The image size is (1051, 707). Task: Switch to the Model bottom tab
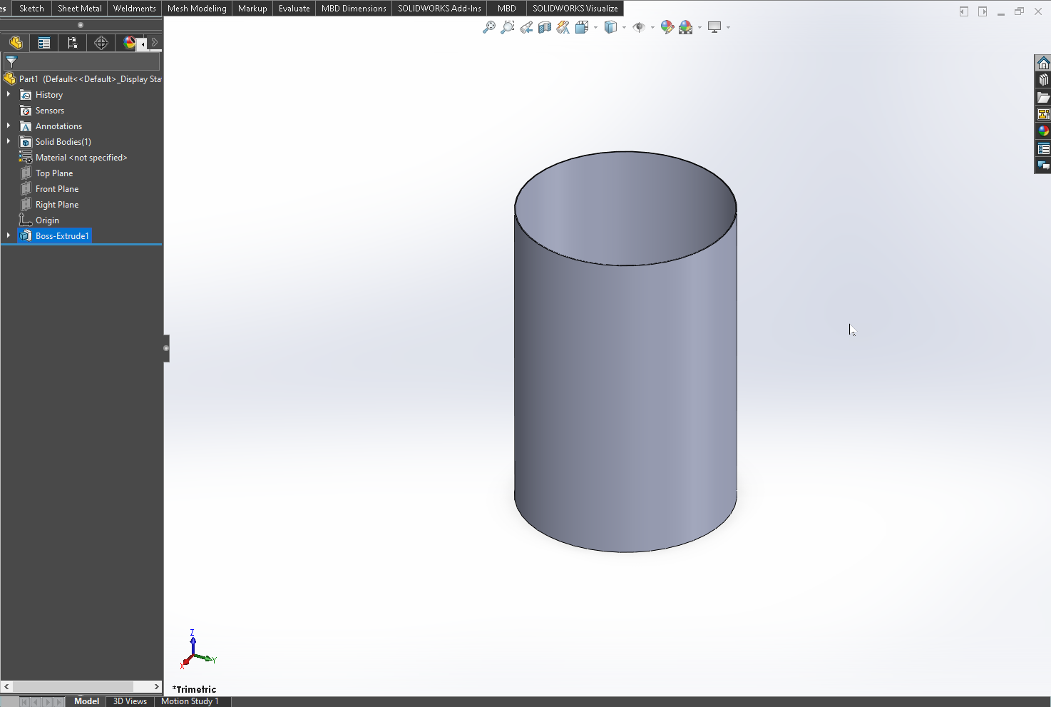pyautogui.click(x=86, y=701)
